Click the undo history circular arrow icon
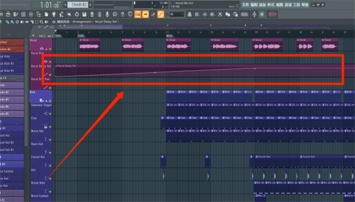Screen dimensions: 355x202 point(77,14)
